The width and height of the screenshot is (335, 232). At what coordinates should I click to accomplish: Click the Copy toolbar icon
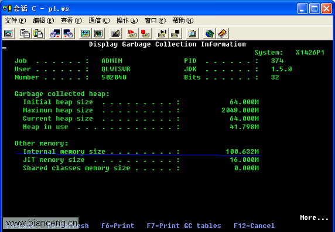point(25,33)
